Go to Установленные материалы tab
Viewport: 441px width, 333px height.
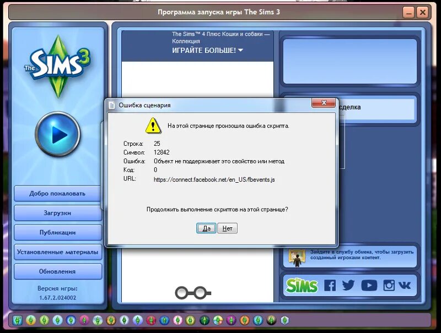pos(57,252)
